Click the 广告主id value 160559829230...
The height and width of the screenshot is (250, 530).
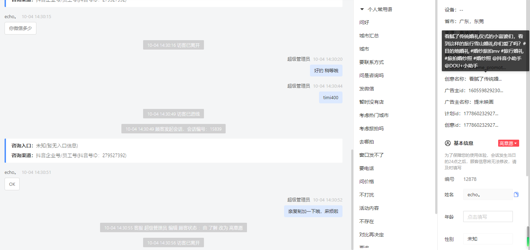pyautogui.click(x=486, y=90)
